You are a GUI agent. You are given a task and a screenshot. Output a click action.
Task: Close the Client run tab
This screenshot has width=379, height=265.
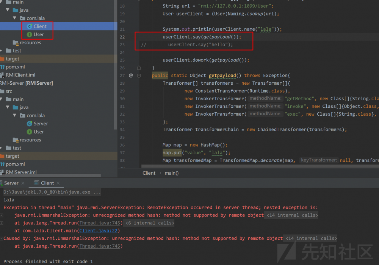click(58, 183)
